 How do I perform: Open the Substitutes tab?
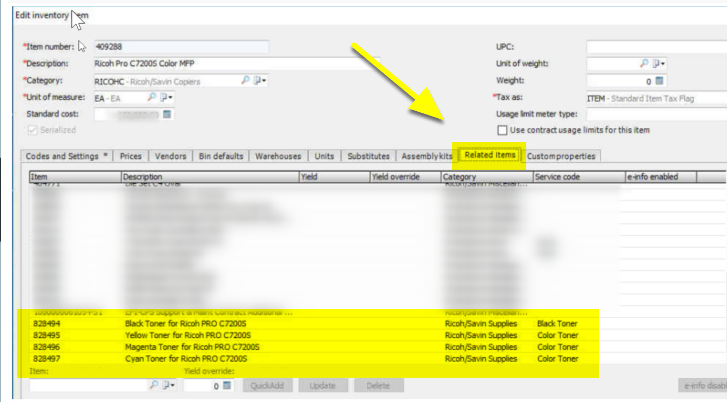[368, 156]
